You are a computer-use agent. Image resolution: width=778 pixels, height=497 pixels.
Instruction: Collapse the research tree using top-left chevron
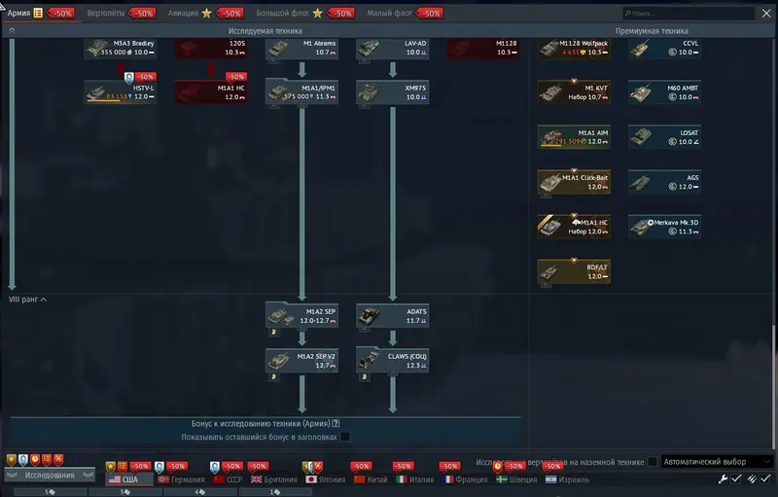(12, 31)
